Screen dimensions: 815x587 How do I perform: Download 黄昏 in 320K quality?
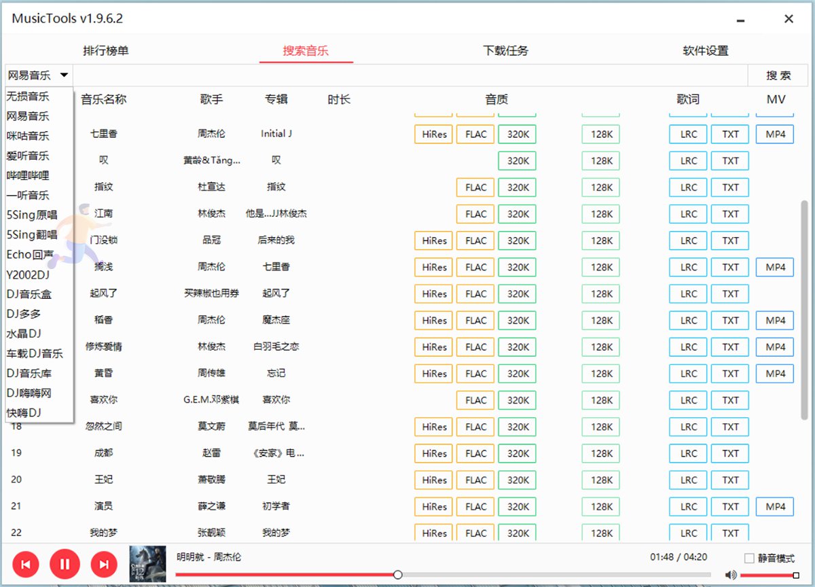(x=518, y=374)
